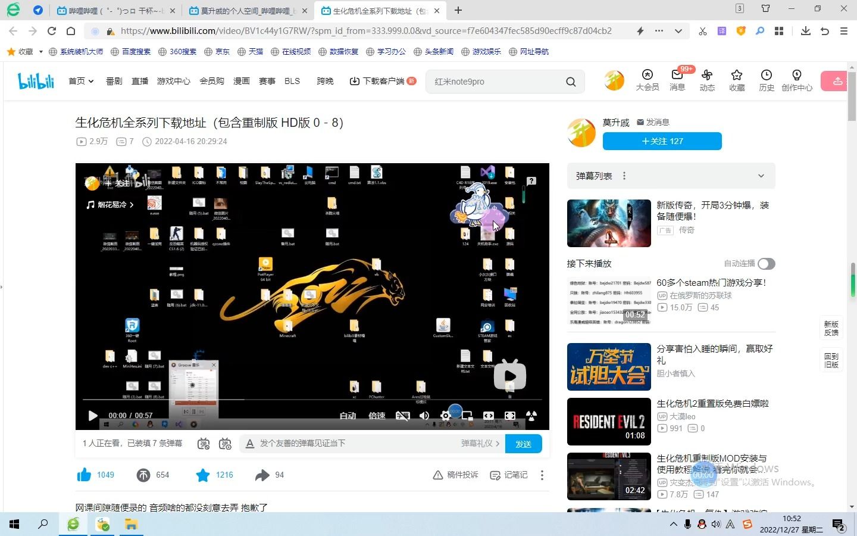Screen dimensions: 857x536
Task: Share the video using the arrow with 94
Action: [x=262, y=475]
